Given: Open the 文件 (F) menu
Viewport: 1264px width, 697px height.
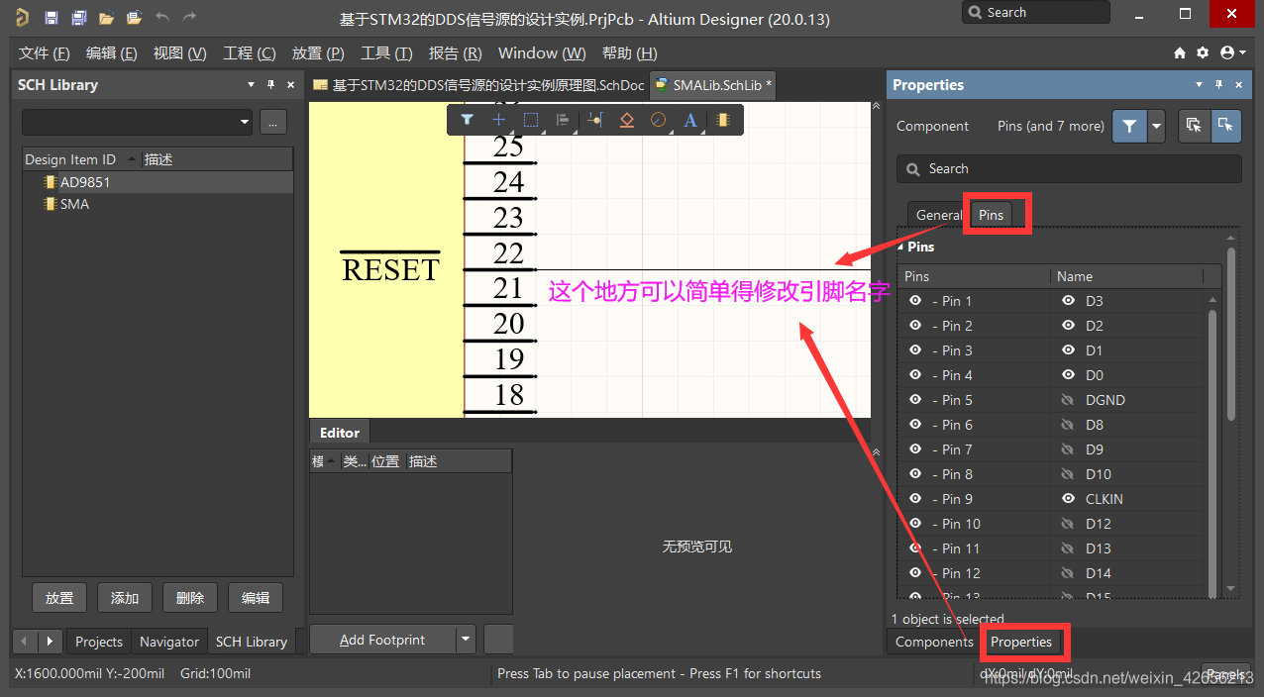Looking at the screenshot, I should coord(45,52).
